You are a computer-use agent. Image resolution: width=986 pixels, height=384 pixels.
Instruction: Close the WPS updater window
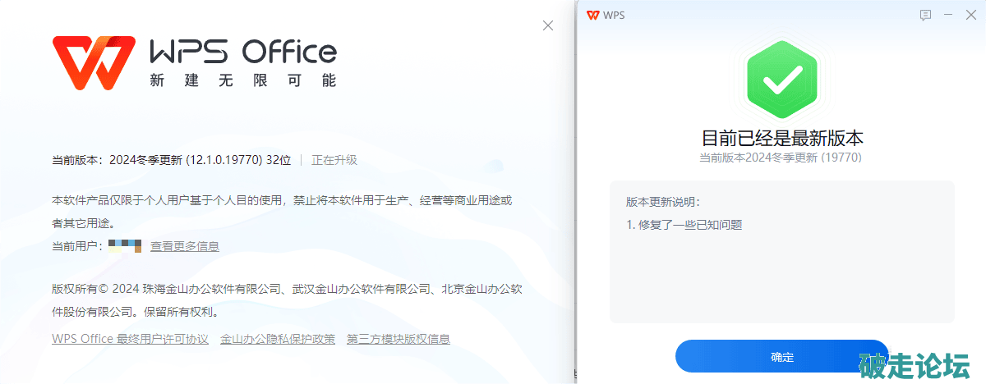coord(971,15)
